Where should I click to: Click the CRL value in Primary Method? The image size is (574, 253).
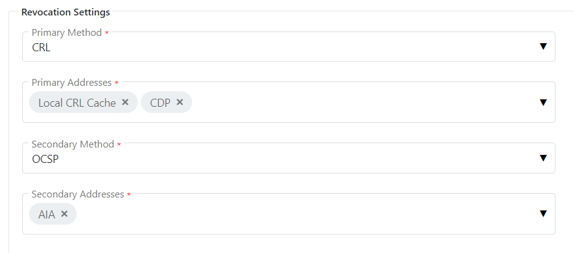[41, 48]
